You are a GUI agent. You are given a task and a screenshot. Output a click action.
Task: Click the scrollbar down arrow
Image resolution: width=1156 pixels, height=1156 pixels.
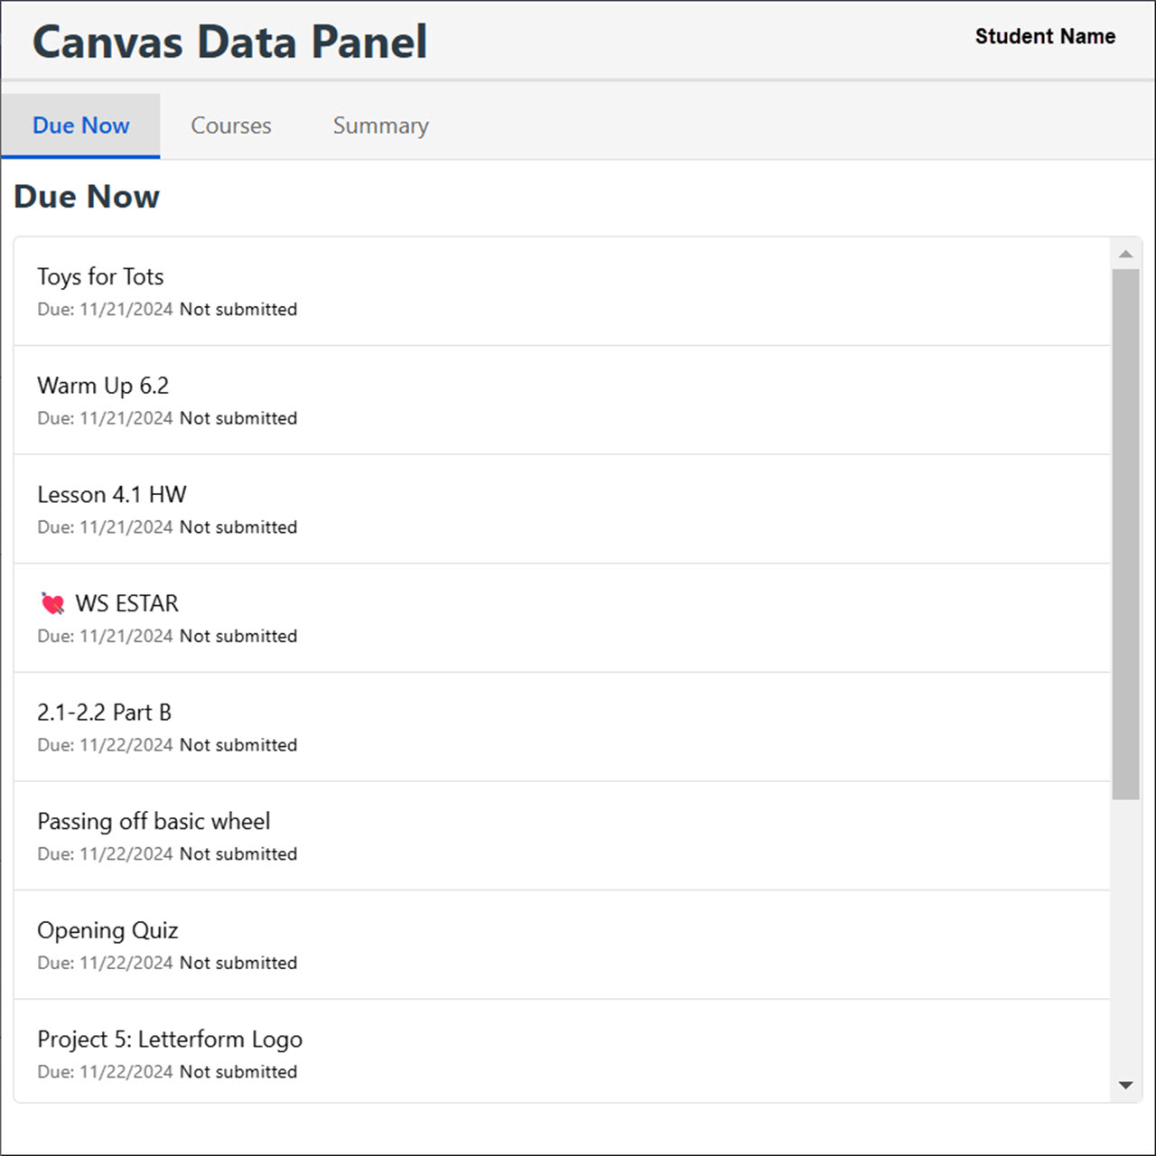pos(1125,1086)
